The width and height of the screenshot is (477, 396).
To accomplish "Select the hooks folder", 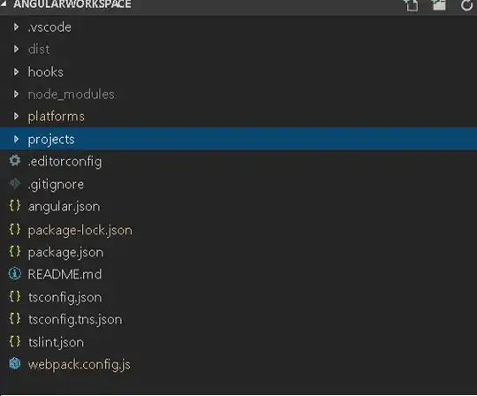I will (238, 72).
